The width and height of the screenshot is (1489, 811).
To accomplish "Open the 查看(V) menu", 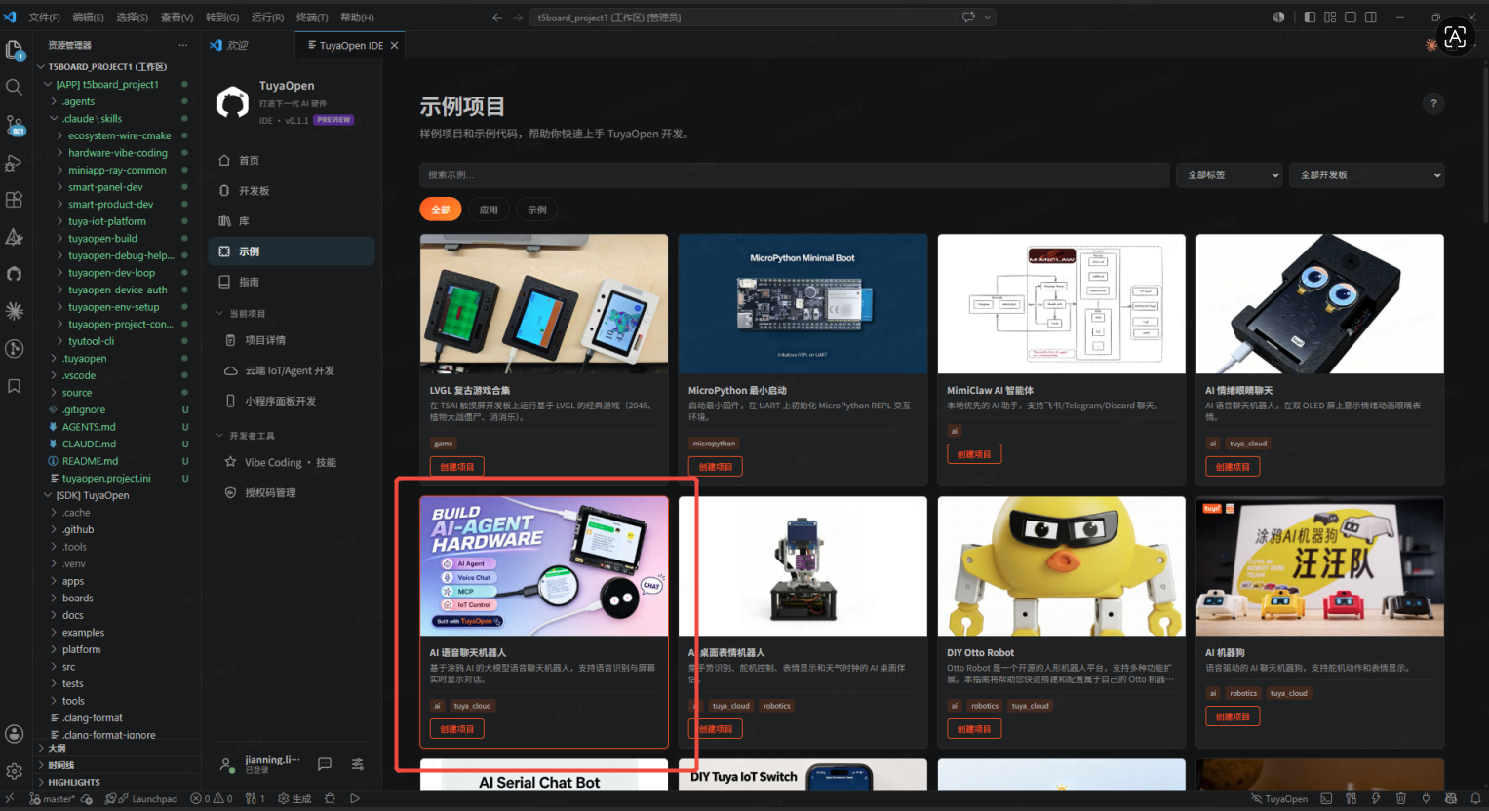I will 176,17.
